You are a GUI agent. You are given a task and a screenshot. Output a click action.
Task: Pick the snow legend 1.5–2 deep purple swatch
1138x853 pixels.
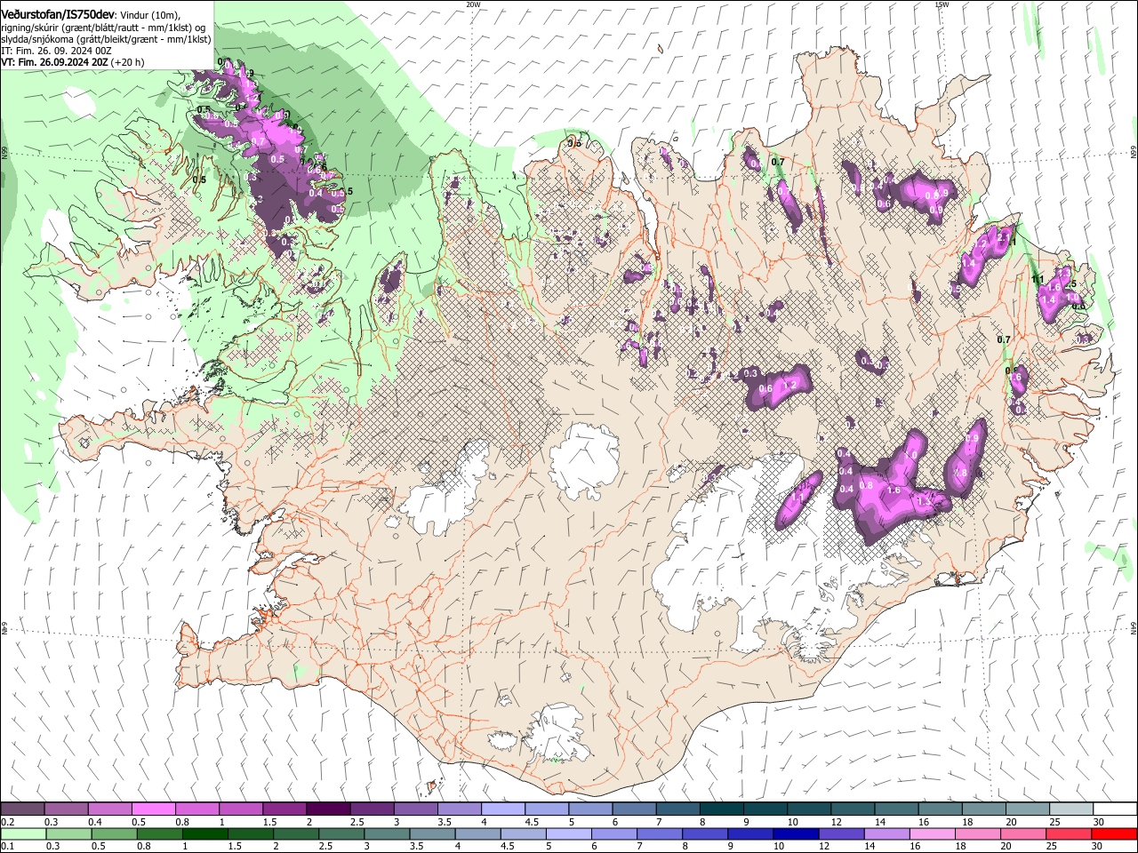(284, 809)
